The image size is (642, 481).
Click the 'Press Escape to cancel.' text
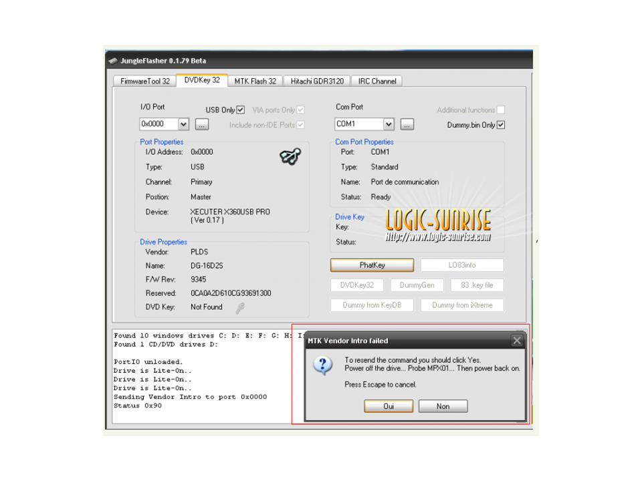pos(381,385)
